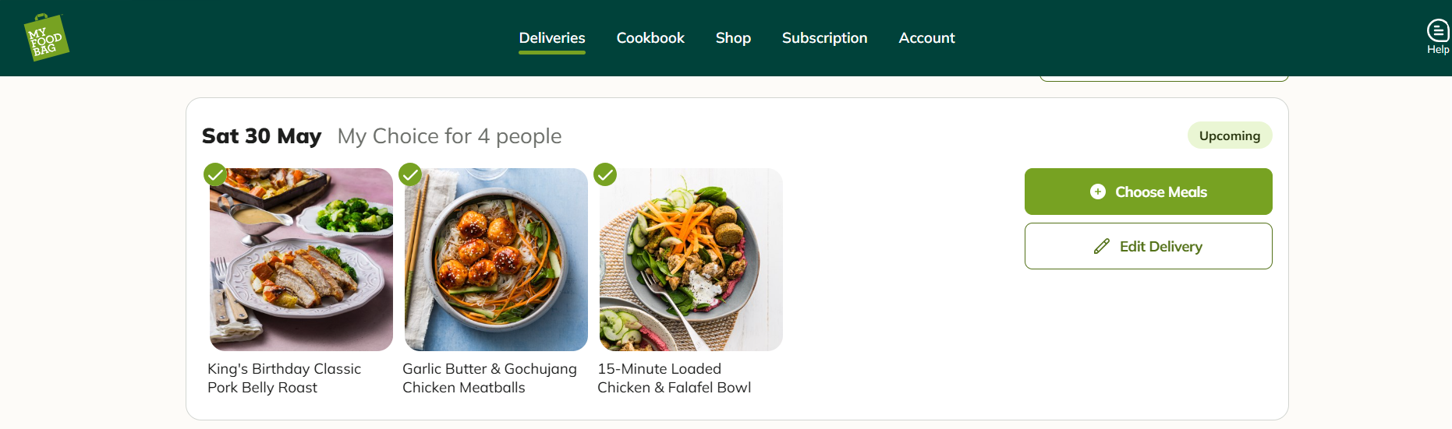Click the Upcoming status badge
This screenshot has height=429, width=1452.
click(x=1229, y=135)
